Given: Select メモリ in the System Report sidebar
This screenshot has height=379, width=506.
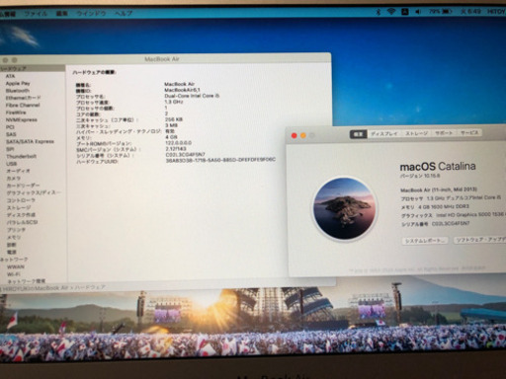Looking at the screenshot, I should (14, 237).
